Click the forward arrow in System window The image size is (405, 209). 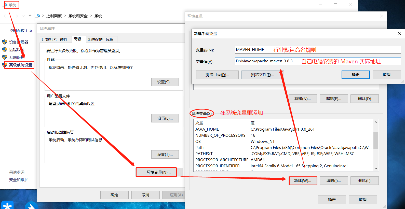[16, 16]
